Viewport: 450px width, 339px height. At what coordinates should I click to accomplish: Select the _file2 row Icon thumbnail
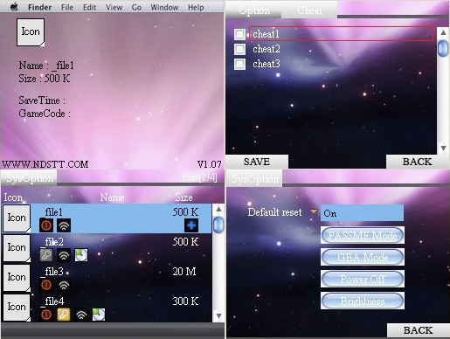point(17,248)
